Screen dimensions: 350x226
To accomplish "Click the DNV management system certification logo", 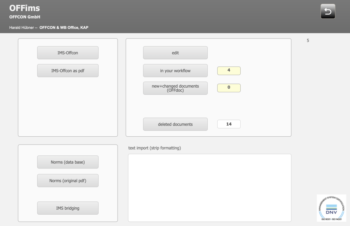I will (331, 208).
